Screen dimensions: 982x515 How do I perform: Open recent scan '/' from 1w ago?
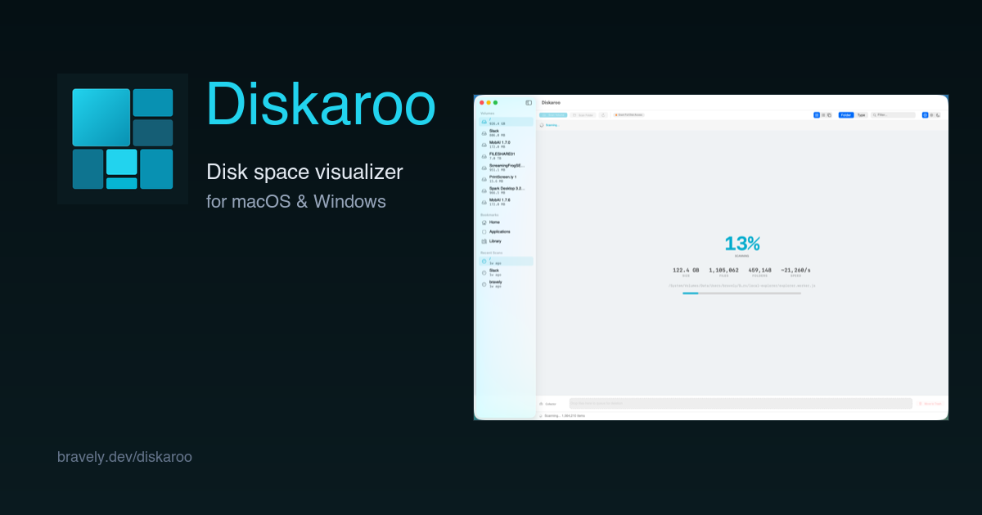[x=506, y=262]
